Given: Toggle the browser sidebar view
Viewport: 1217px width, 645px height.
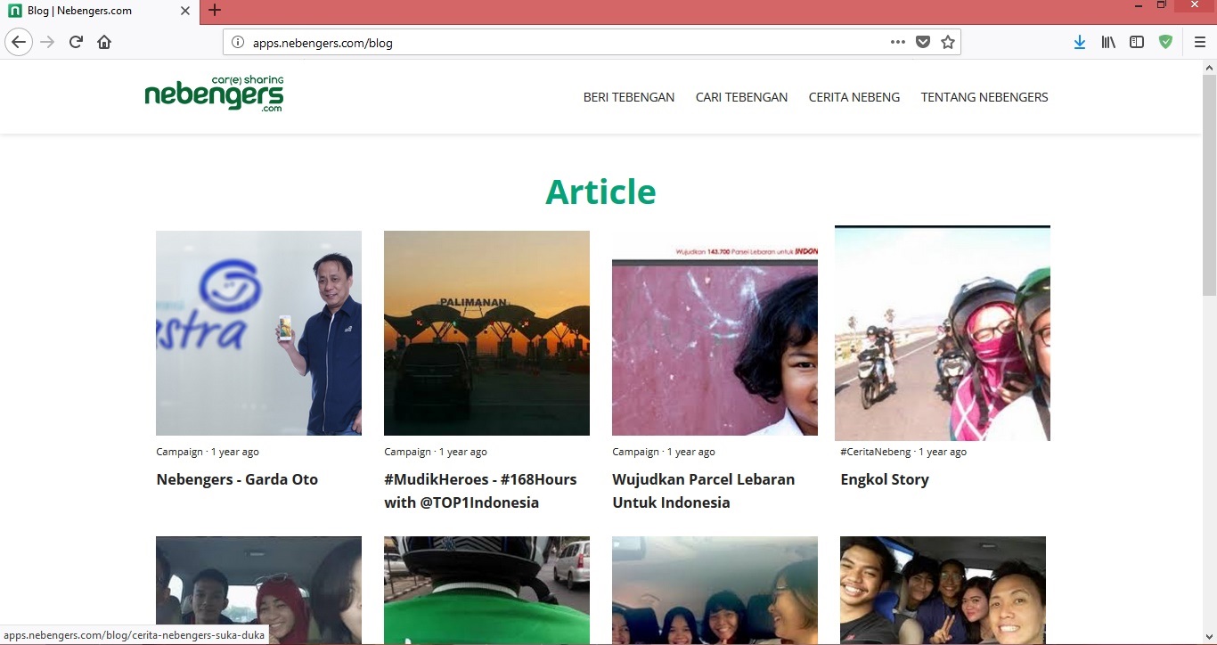Looking at the screenshot, I should [1137, 42].
